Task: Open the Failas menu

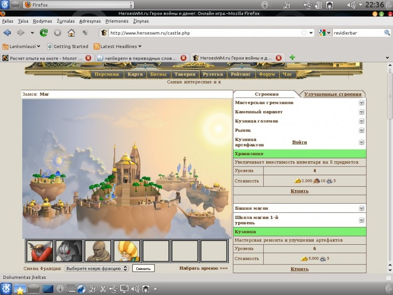Action: point(8,21)
